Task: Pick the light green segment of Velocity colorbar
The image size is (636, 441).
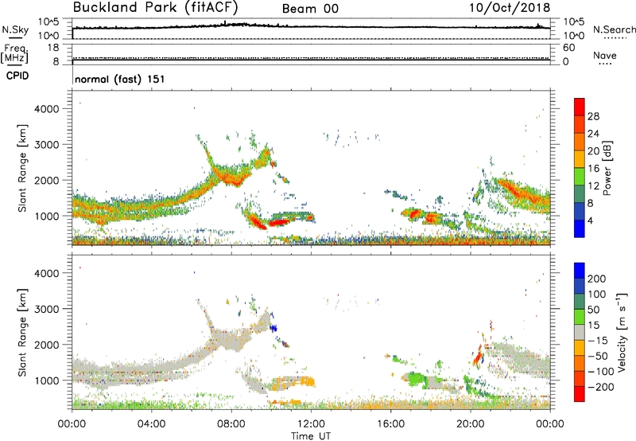Action: 580,317
